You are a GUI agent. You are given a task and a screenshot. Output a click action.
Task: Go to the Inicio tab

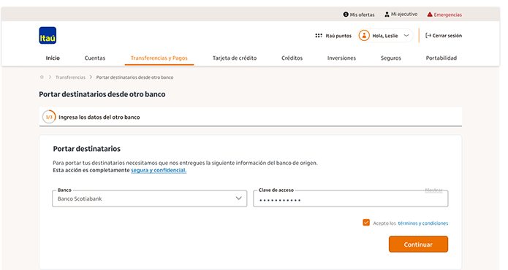pos(53,58)
